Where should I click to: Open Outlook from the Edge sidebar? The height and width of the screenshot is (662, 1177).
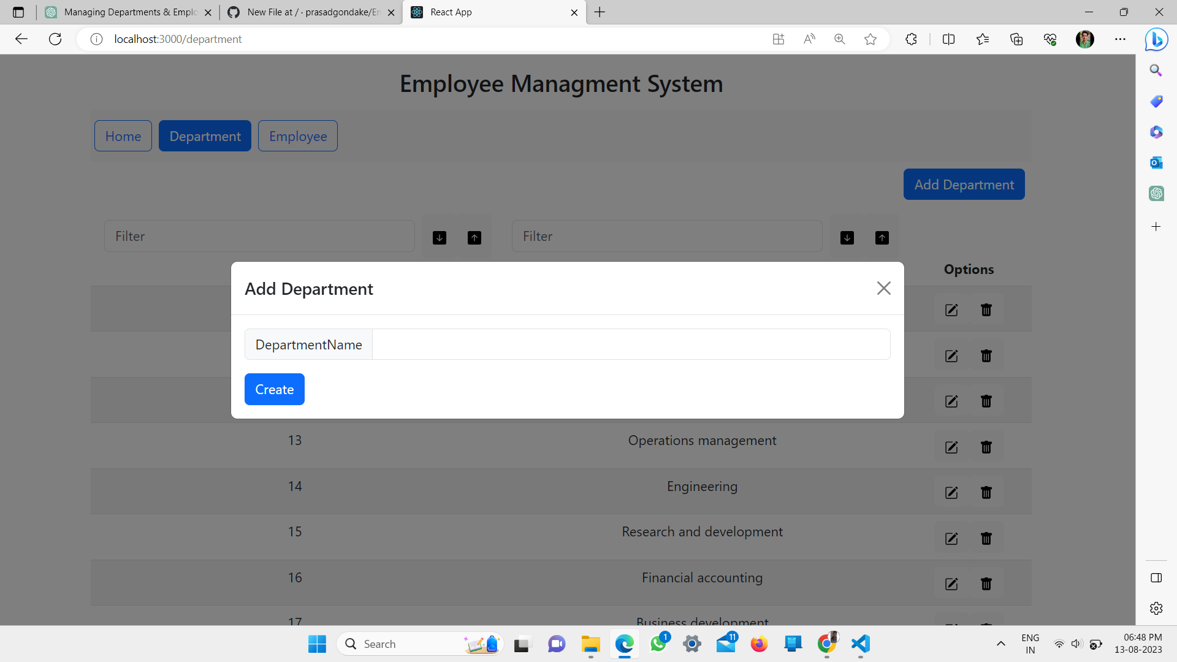[x=1156, y=162]
